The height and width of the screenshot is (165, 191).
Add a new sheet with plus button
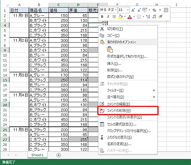58,155
